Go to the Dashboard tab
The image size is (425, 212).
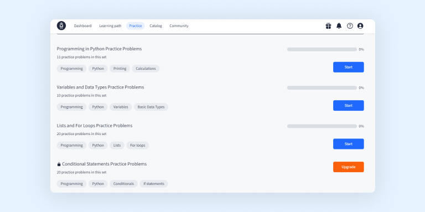click(x=82, y=26)
